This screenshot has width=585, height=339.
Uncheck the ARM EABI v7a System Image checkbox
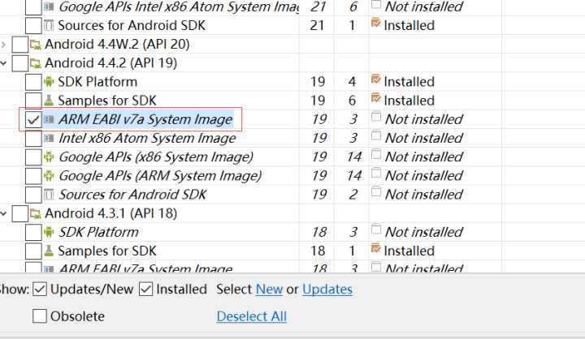pos(33,119)
